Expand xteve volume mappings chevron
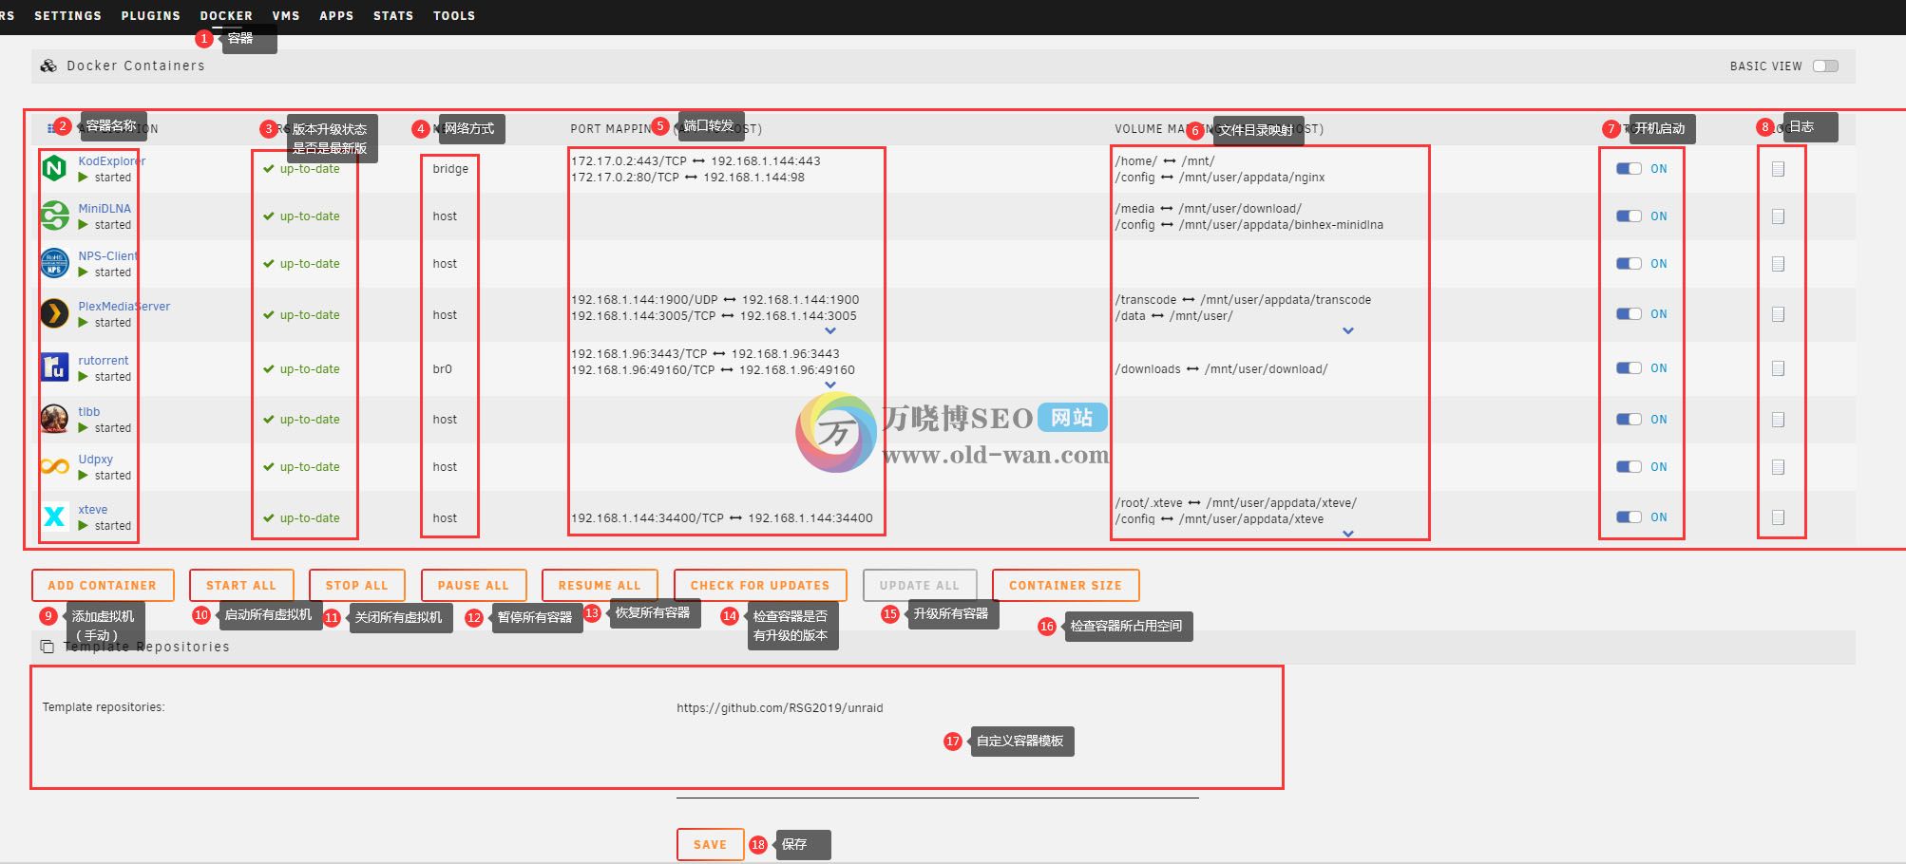The width and height of the screenshot is (1906, 864). (1348, 535)
